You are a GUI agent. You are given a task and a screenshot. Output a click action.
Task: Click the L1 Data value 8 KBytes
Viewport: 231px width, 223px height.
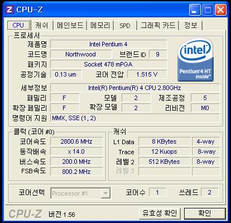pyautogui.click(x=165, y=141)
